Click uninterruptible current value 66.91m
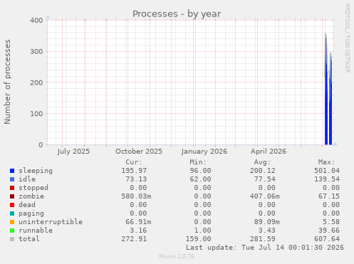This screenshot has width=354, height=264. tap(138, 222)
